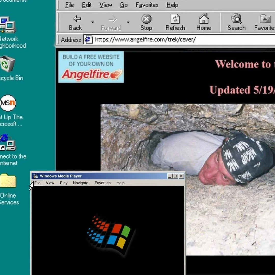Close the Windows Media Player window
Viewport: 275px width, 275px height.
[181, 176]
